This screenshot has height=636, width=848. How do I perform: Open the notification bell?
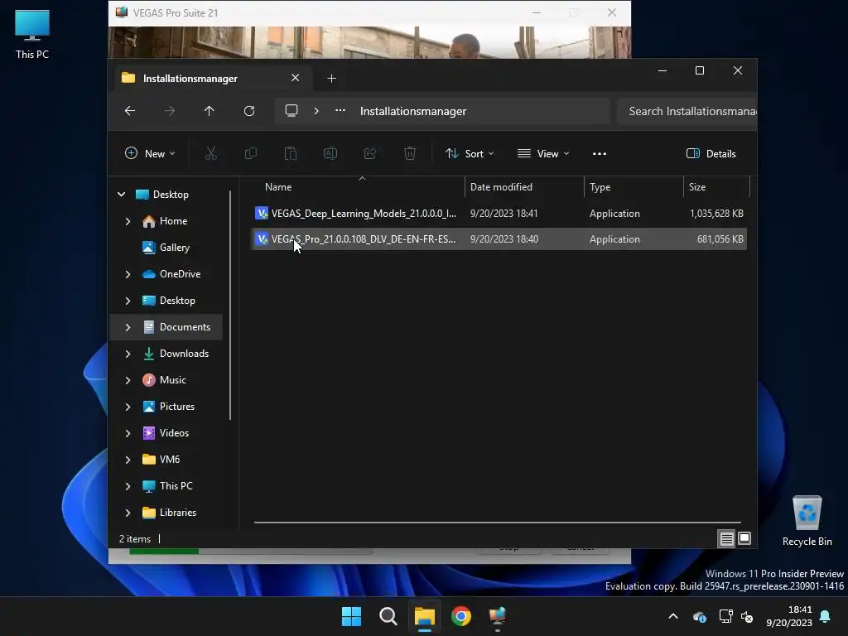pos(826,616)
